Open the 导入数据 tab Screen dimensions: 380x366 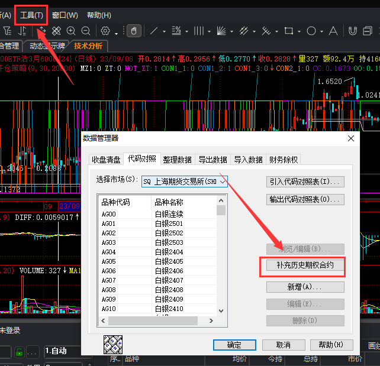248,160
